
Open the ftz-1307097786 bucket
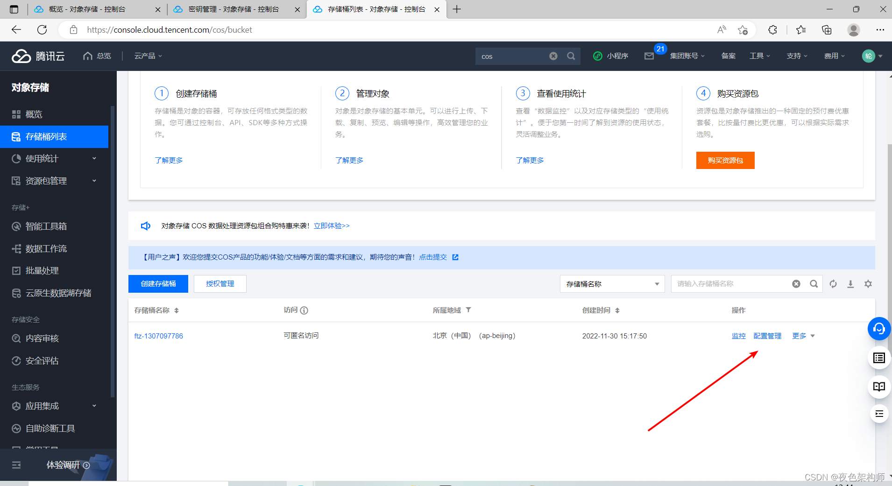pyautogui.click(x=158, y=335)
